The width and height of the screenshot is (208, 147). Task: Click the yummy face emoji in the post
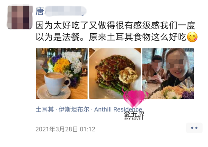192,37
